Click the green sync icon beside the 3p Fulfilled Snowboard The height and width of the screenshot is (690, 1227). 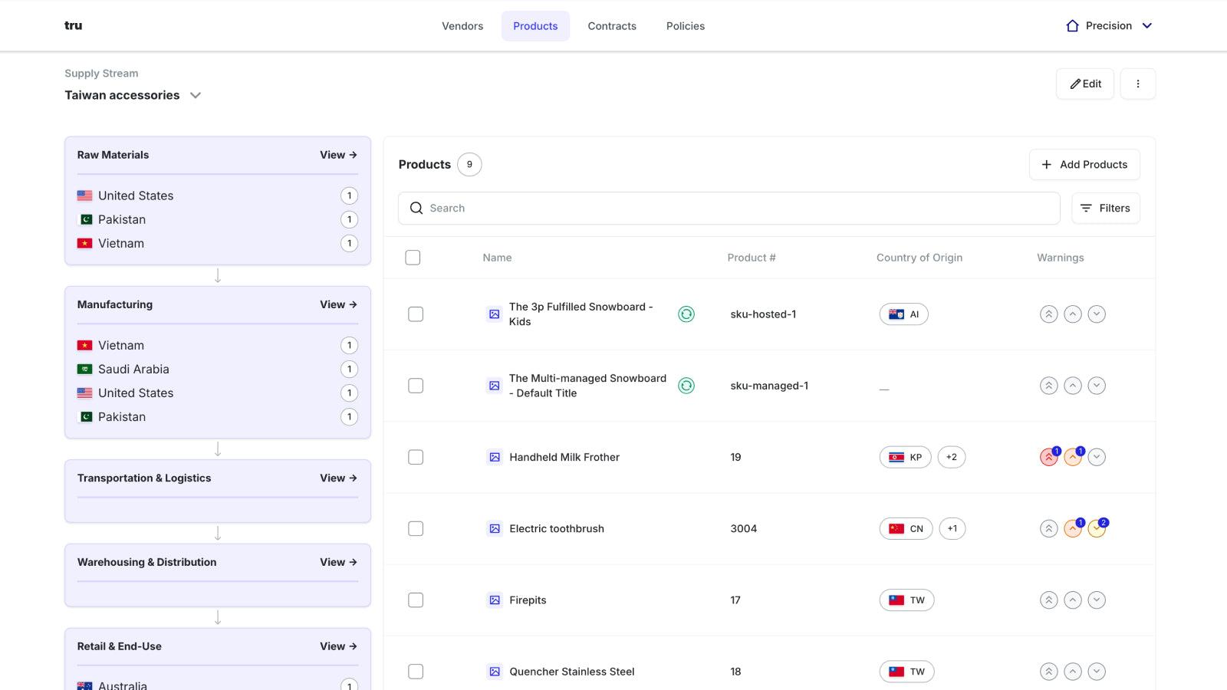click(x=686, y=314)
